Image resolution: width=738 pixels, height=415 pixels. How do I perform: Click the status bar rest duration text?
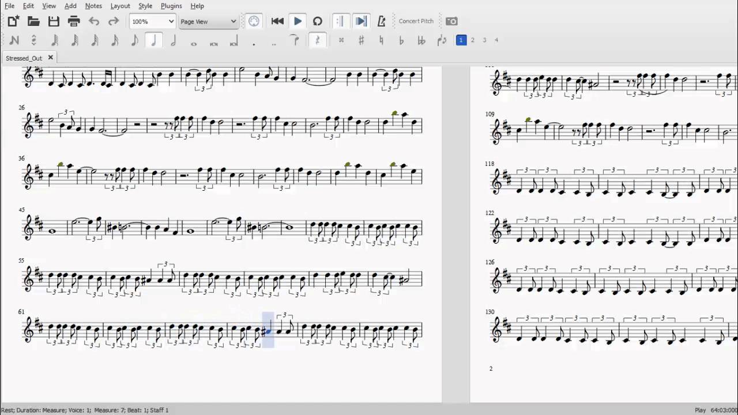[x=85, y=410]
